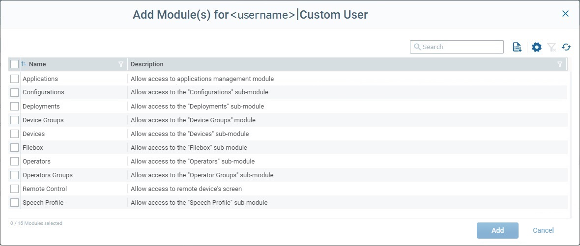
Task: Enable the Remote Control module checkbox
Action: click(x=14, y=189)
